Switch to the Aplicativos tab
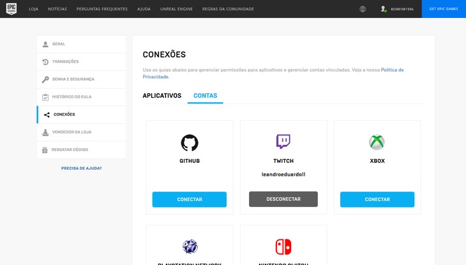466x265 pixels. [162, 96]
